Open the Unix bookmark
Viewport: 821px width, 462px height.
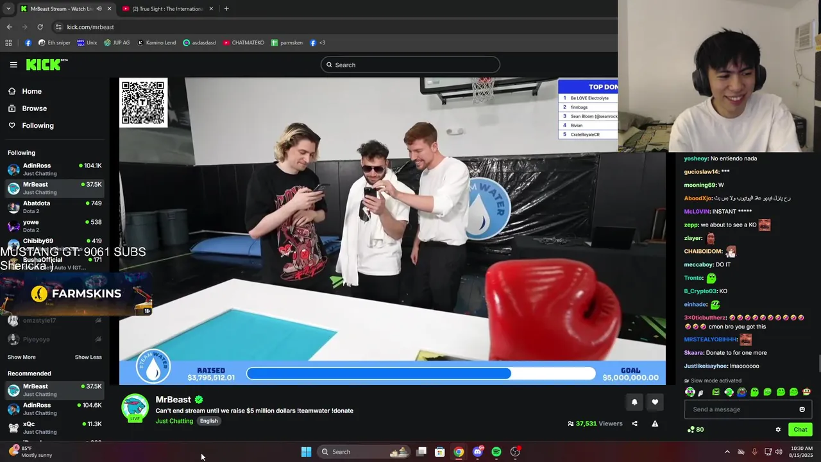[87, 43]
